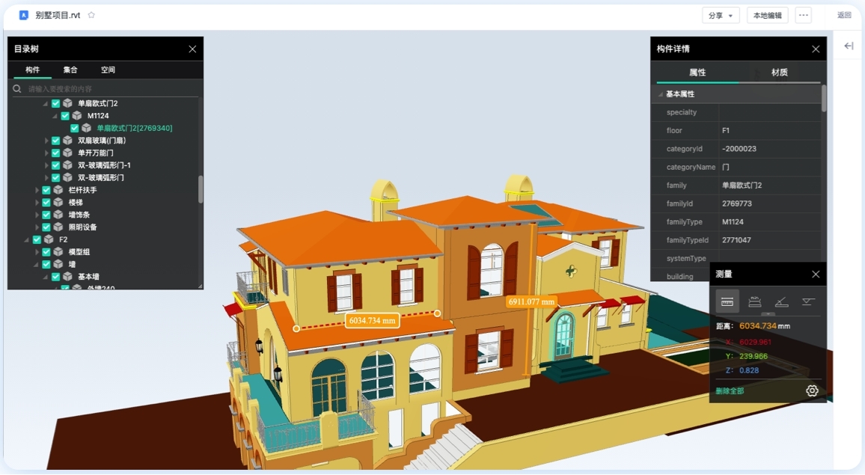
Task: Open the 分享 dropdown
Action: 721,16
